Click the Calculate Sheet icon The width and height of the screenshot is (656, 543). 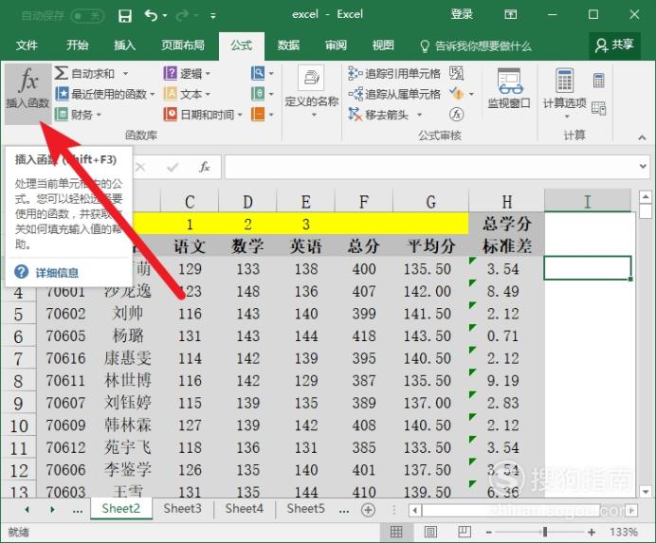[599, 108]
